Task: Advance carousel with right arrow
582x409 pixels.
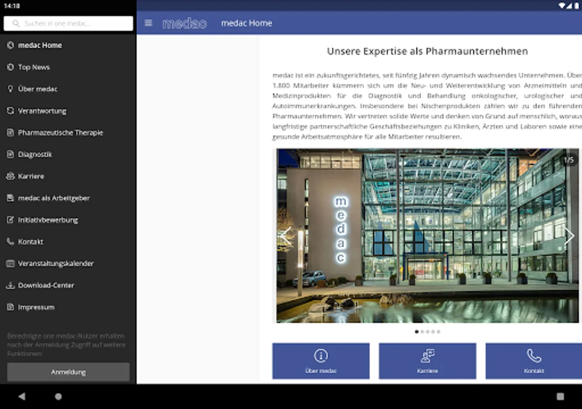Action: click(569, 235)
